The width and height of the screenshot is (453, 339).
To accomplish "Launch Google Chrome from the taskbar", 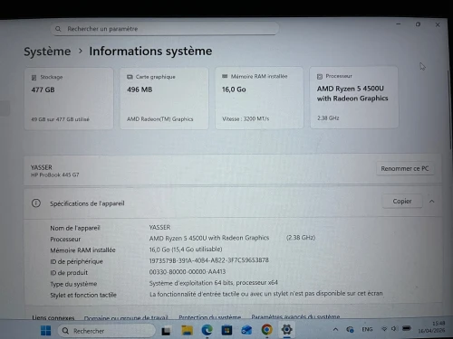I will (x=266, y=330).
